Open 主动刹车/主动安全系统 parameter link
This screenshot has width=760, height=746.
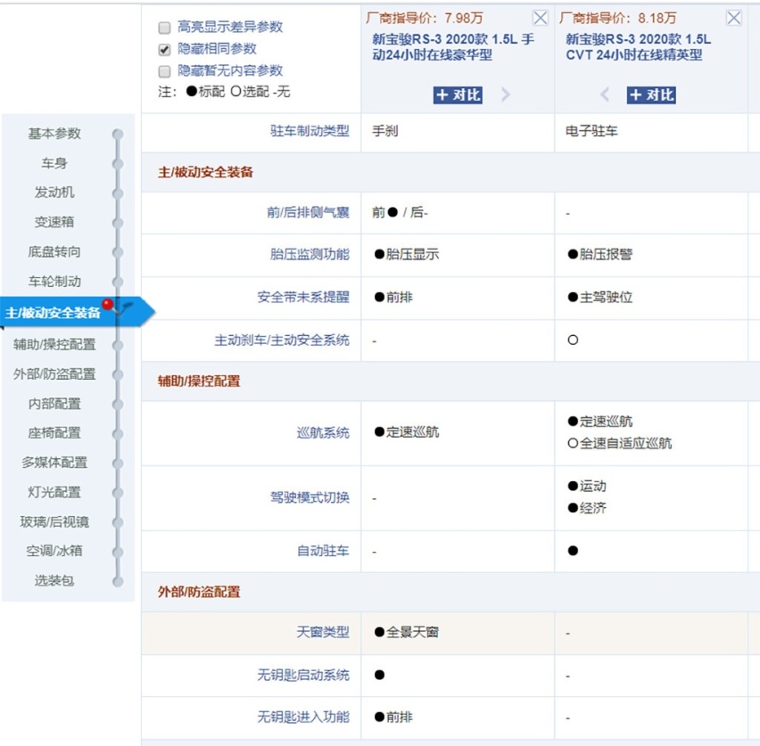[x=282, y=340]
